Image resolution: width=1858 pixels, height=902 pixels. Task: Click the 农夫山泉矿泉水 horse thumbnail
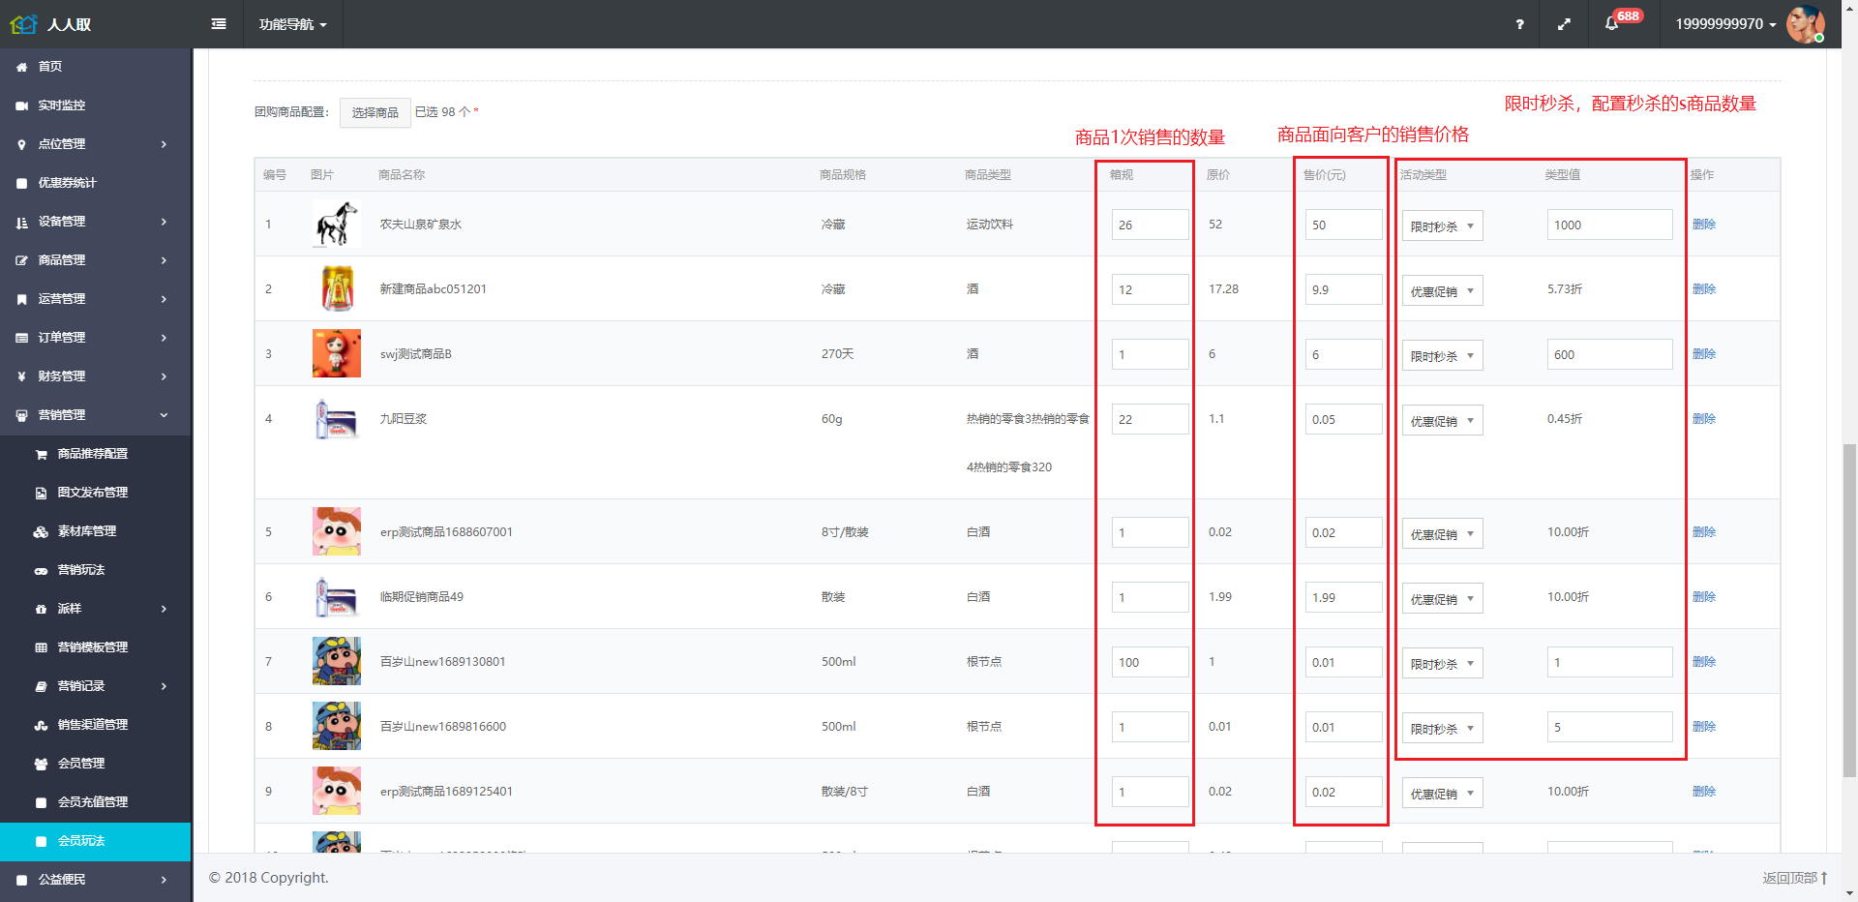pos(336,224)
